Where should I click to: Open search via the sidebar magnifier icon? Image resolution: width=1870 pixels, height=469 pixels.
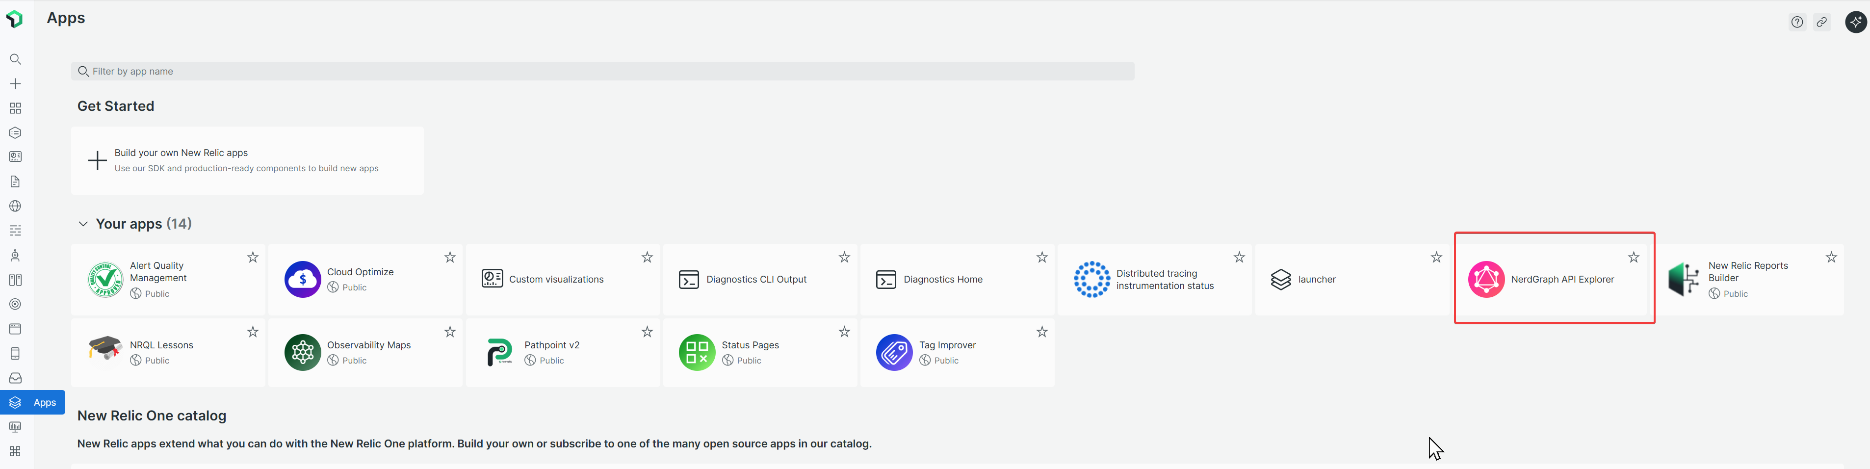coord(15,59)
